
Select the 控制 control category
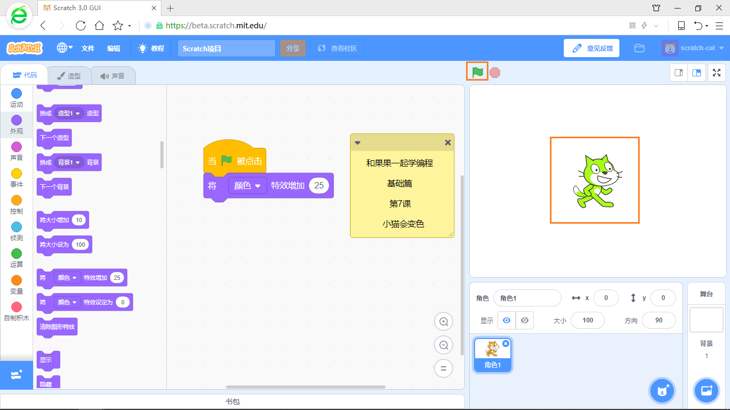coord(17,205)
